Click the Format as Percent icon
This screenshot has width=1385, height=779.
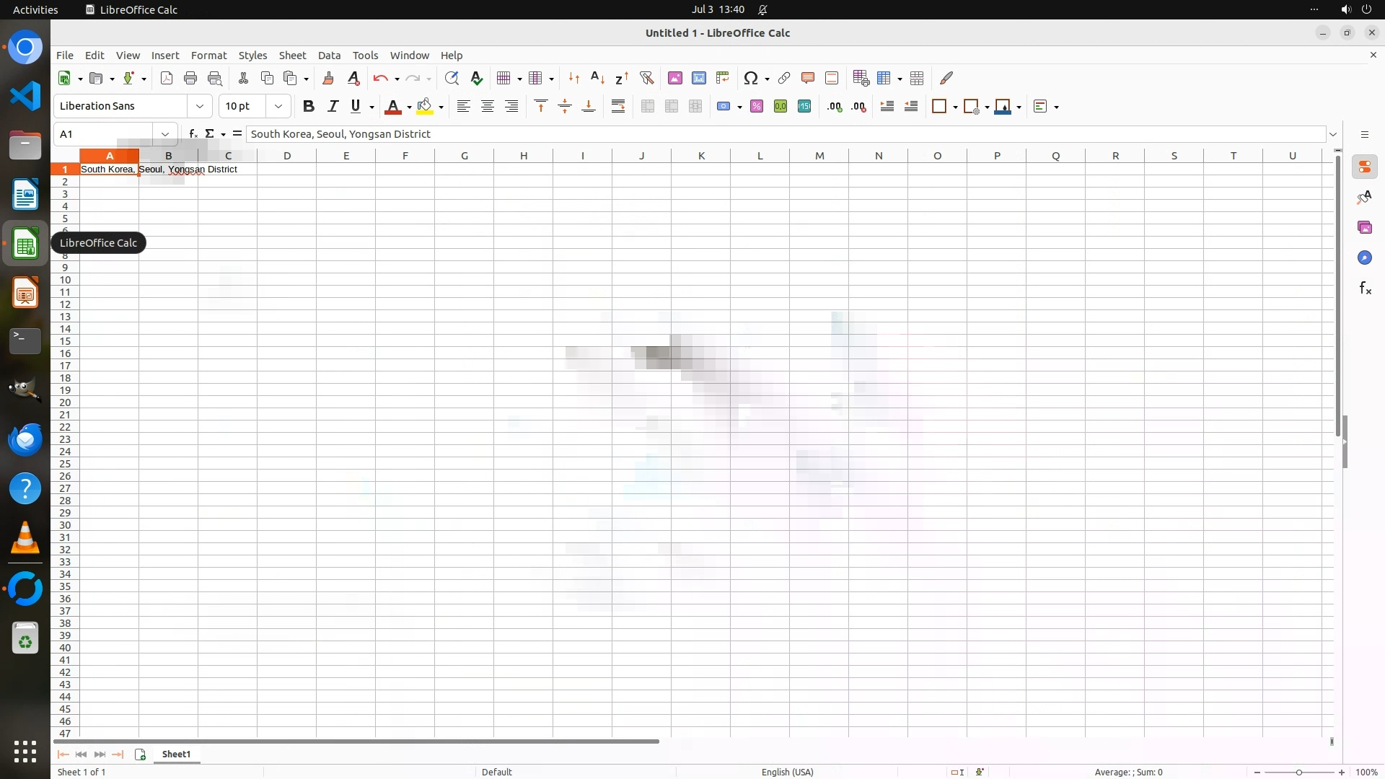(757, 106)
